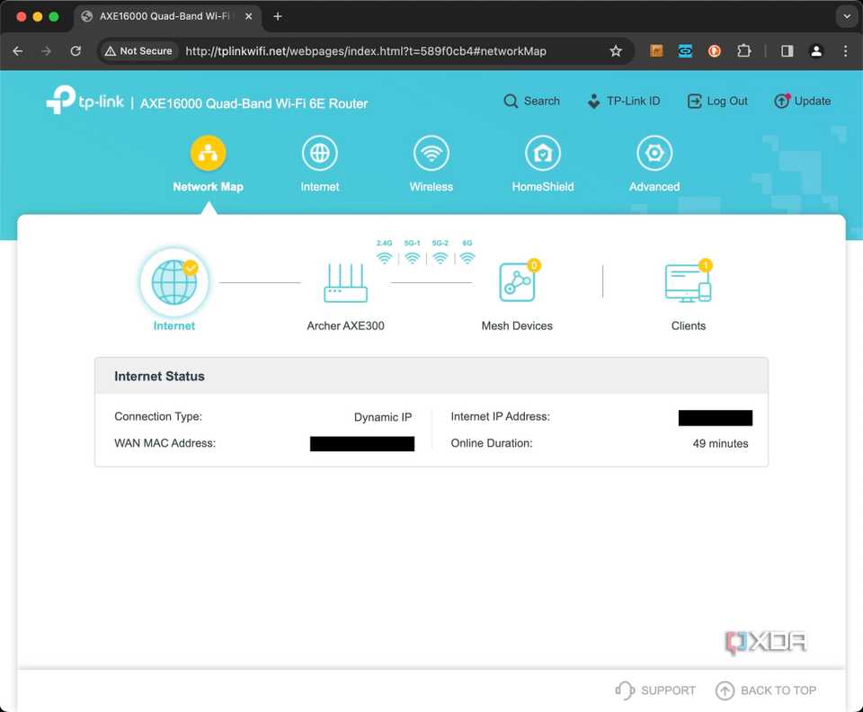The image size is (863, 712).
Task: Click the 49 minutes online duration value
Action: [x=720, y=443]
